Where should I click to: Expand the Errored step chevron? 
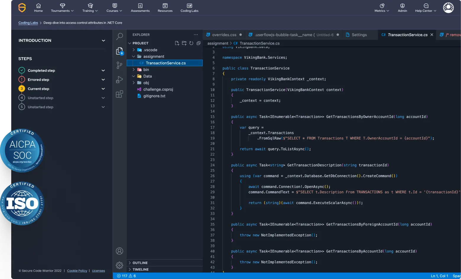coord(103,80)
